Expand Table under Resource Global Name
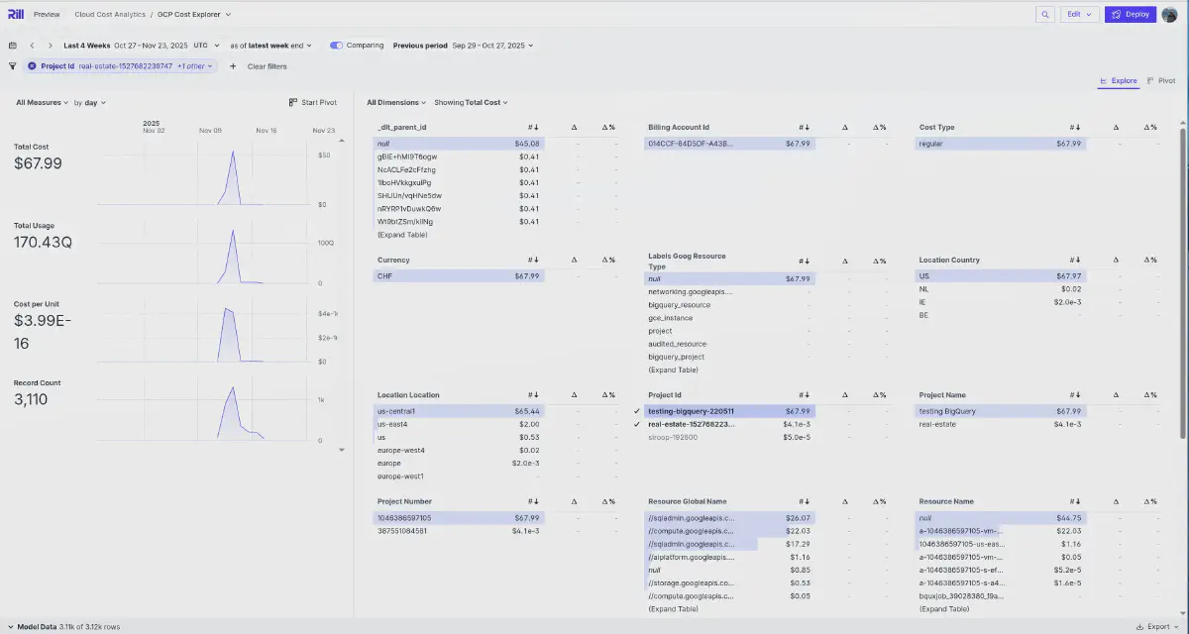 pos(673,609)
